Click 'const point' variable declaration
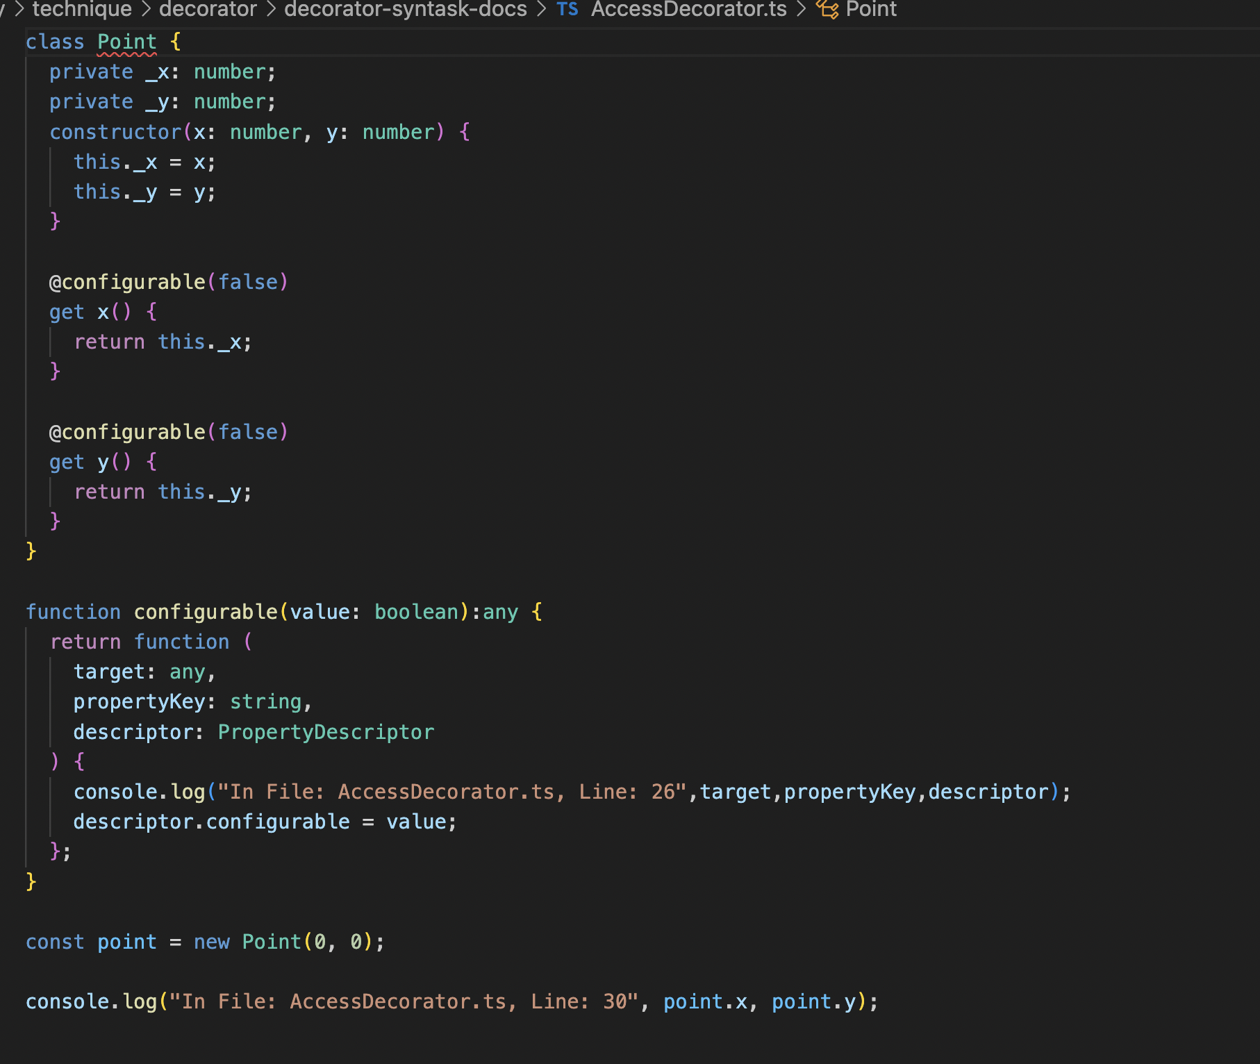The width and height of the screenshot is (1260, 1064). (91, 942)
